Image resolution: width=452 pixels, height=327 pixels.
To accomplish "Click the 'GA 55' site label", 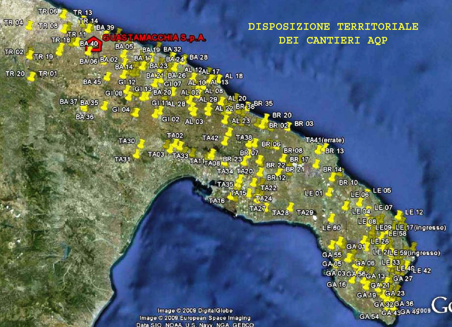I will pyautogui.click(x=332, y=255).
